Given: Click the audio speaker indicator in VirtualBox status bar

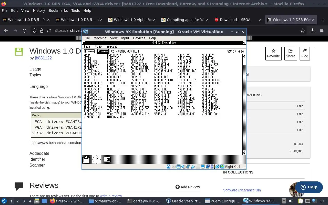Looking at the screenshot, I should (x=183, y=167).
